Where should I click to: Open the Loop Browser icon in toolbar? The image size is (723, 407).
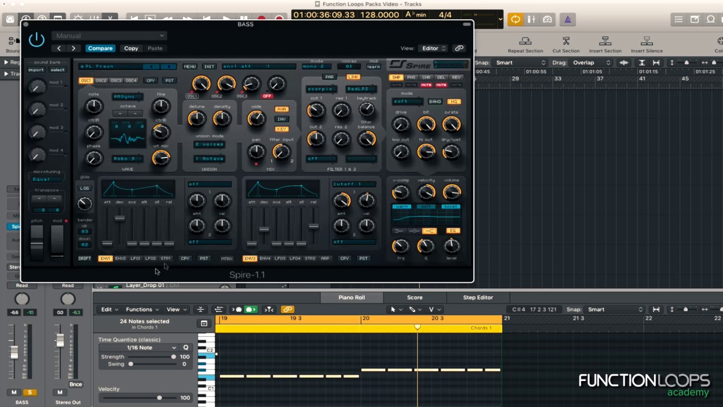(711, 19)
